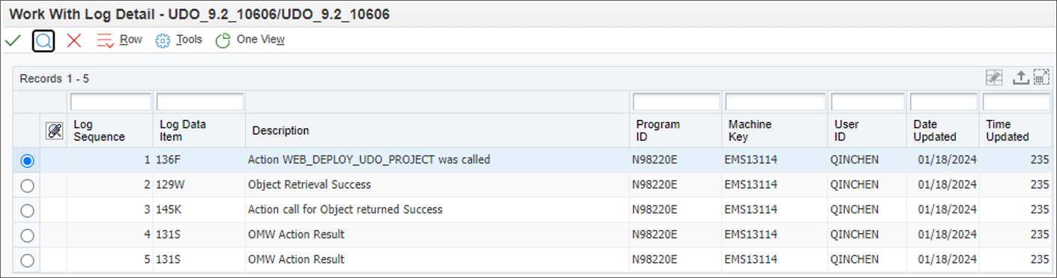Select the radio button for log sequence 2
This screenshot has height=278, width=1057.
coord(28,185)
